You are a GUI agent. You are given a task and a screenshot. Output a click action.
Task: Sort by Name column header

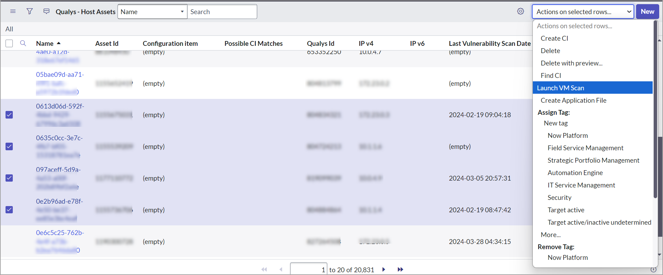(x=45, y=43)
